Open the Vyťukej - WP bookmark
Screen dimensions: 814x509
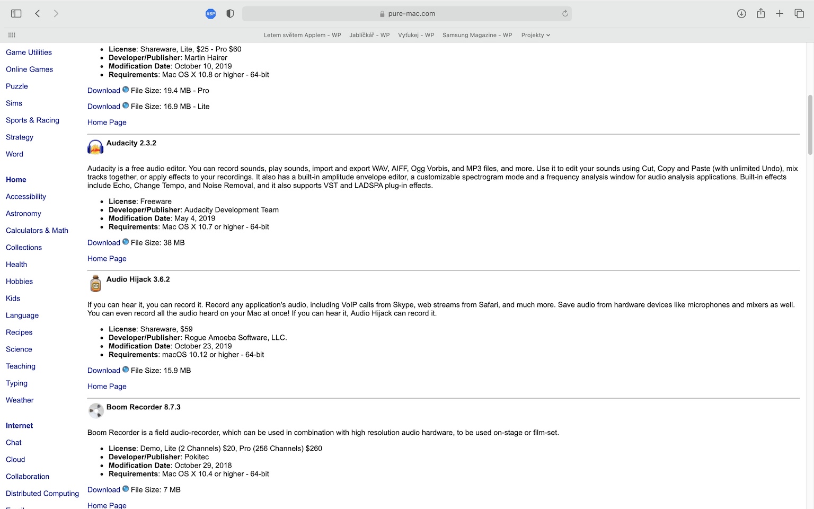pyautogui.click(x=416, y=35)
